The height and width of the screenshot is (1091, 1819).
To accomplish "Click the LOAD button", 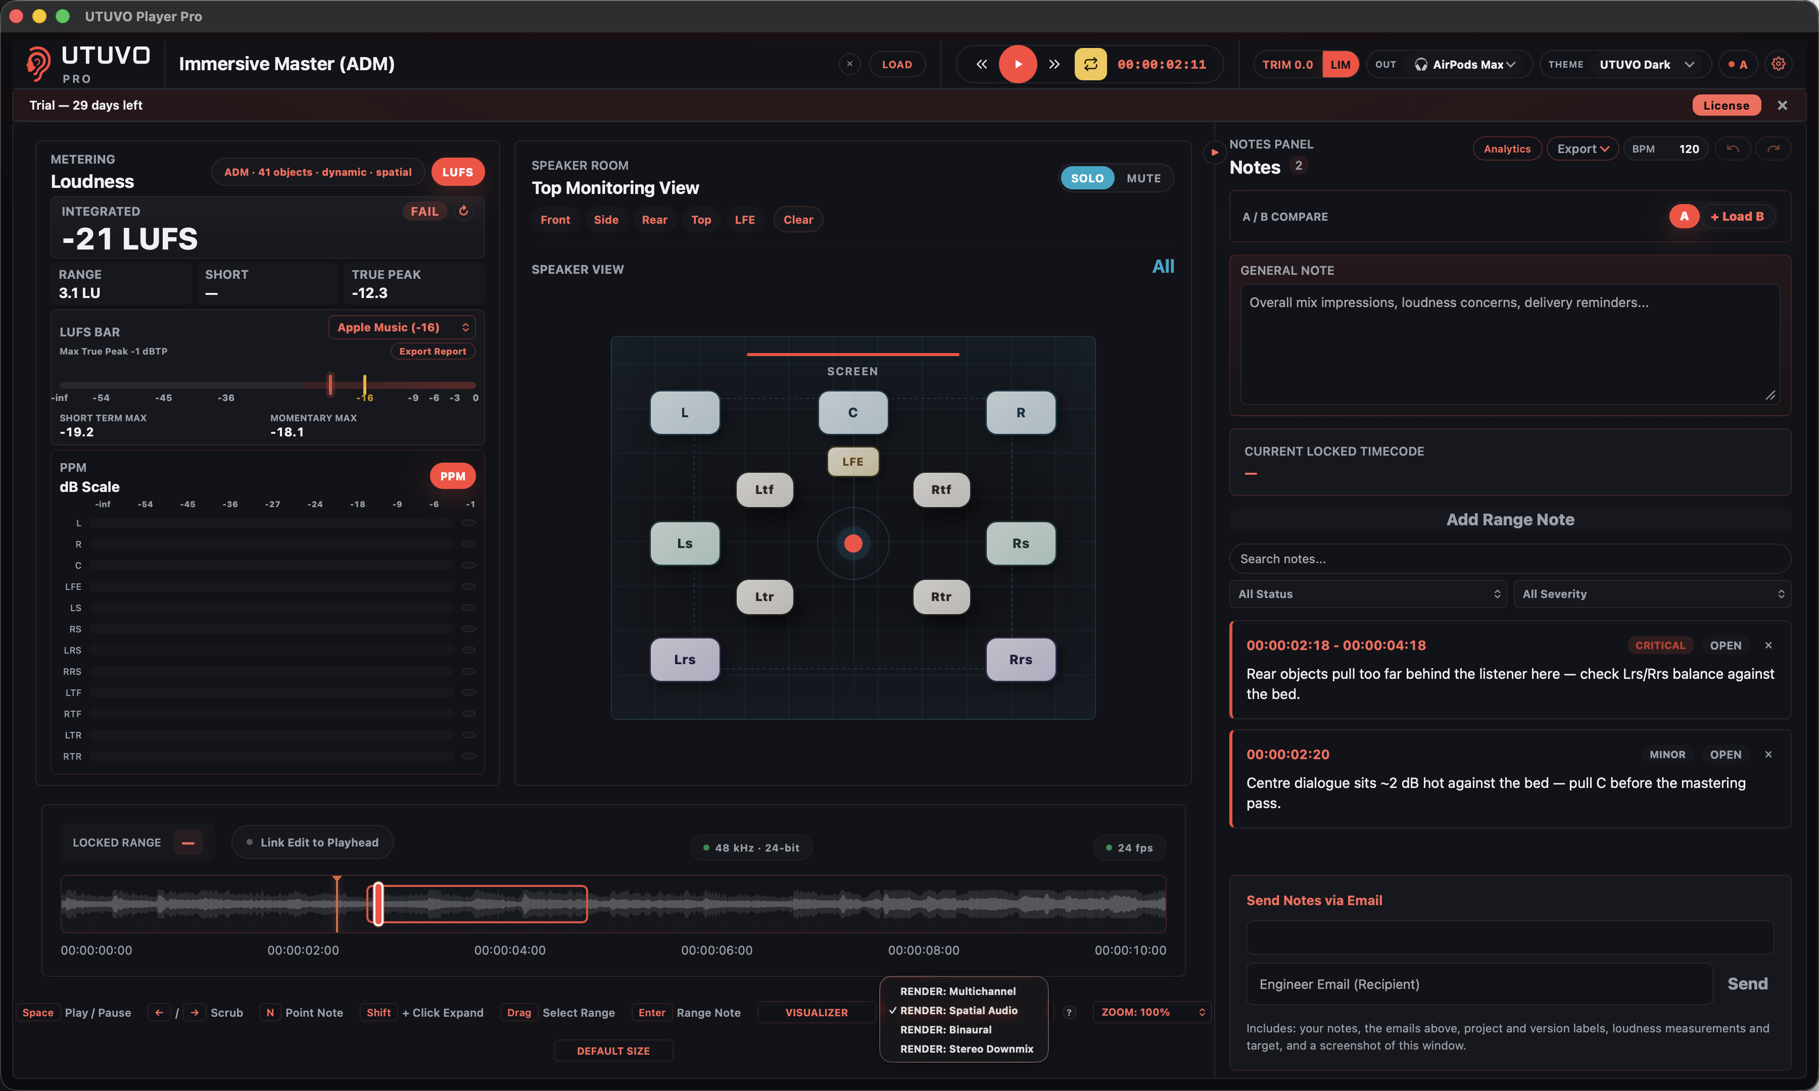I will [897, 65].
